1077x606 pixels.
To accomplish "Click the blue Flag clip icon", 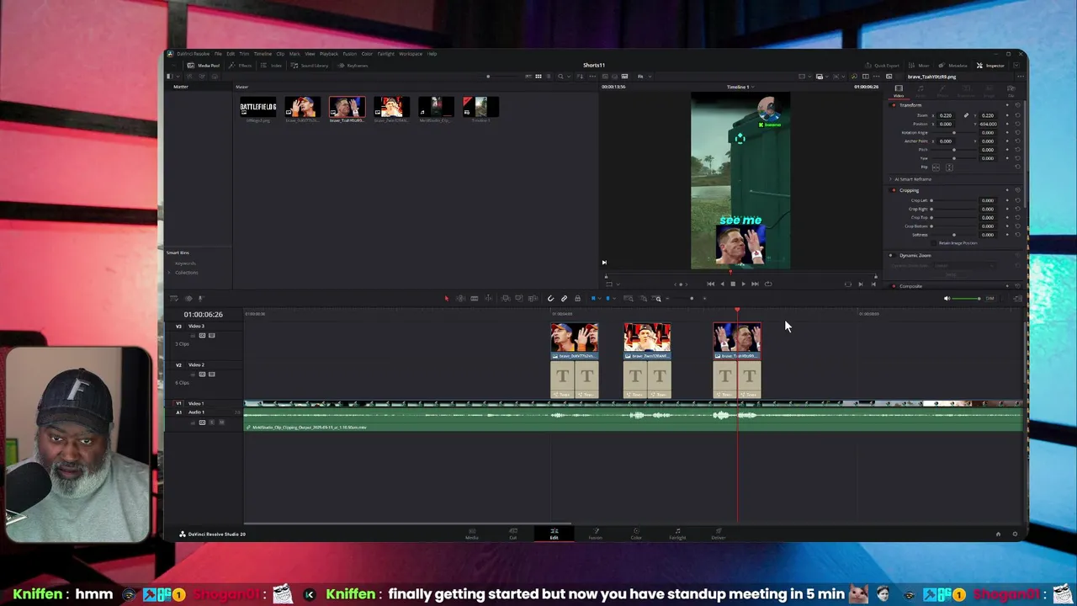I will [593, 298].
